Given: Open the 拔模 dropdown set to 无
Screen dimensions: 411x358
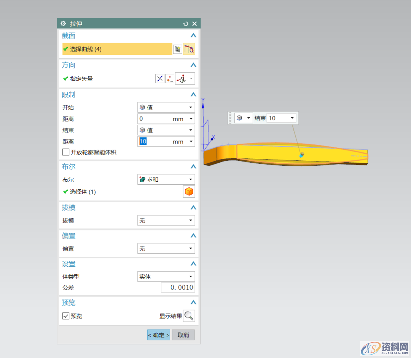Looking at the screenshot, I should 166,221.
